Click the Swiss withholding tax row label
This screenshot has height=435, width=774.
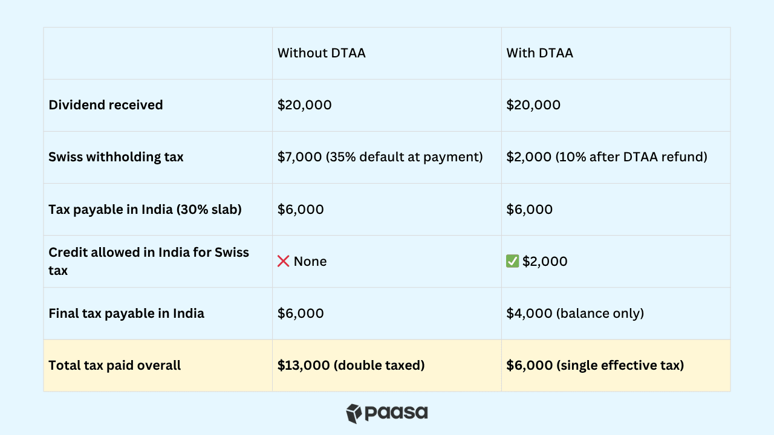(116, 157)
